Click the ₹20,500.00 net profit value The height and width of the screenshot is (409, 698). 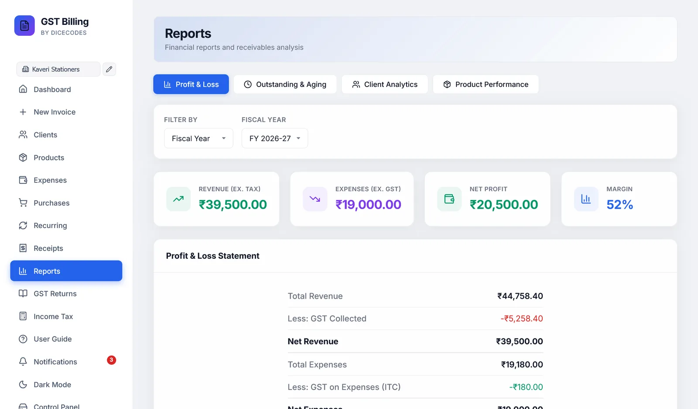point(504,204)
